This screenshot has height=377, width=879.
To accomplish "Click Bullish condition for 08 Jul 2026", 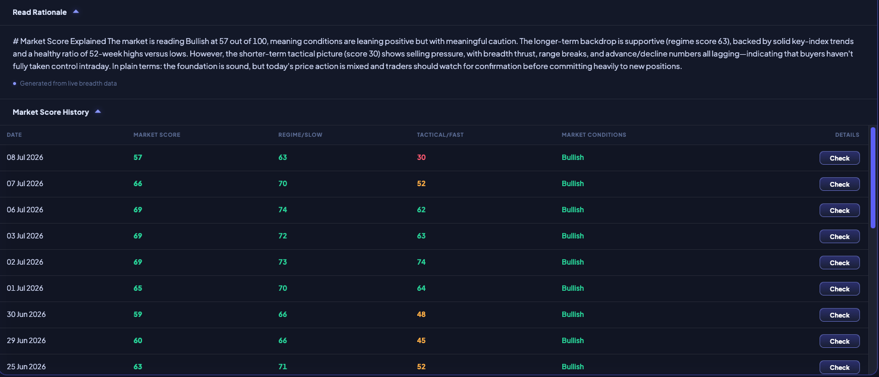I will point(573,158).
